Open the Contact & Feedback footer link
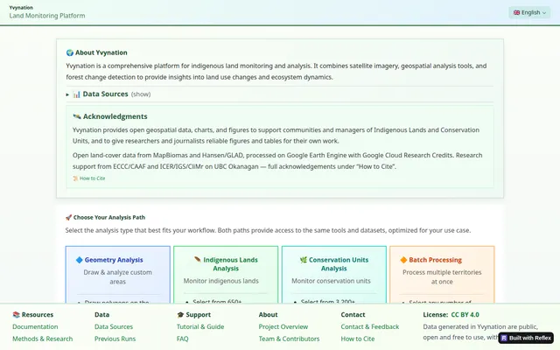Screen dimensions: 560x350 click(x=370, y=326)
